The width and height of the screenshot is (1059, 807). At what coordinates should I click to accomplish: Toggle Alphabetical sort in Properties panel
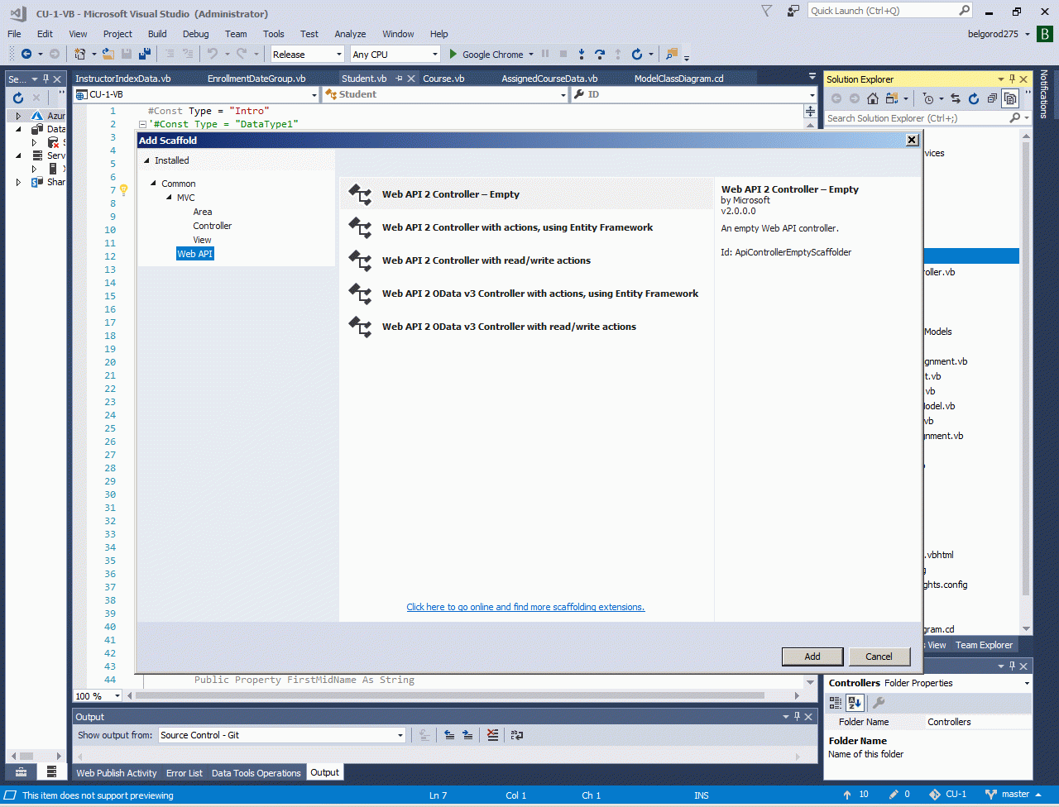pyautogui.click(x=855, y=703)
